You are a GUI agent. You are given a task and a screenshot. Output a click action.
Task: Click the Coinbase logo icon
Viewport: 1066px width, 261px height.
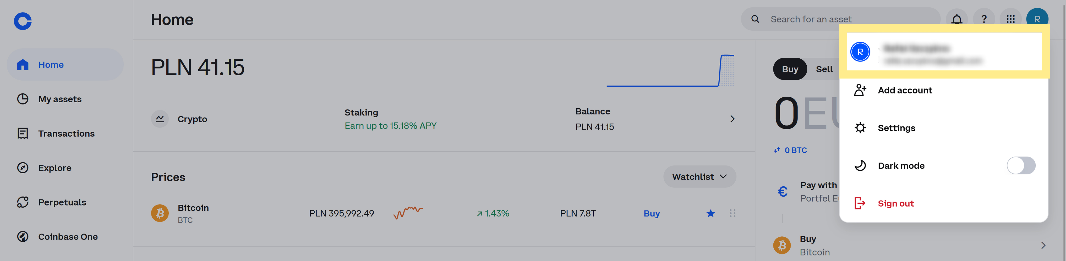23,21
